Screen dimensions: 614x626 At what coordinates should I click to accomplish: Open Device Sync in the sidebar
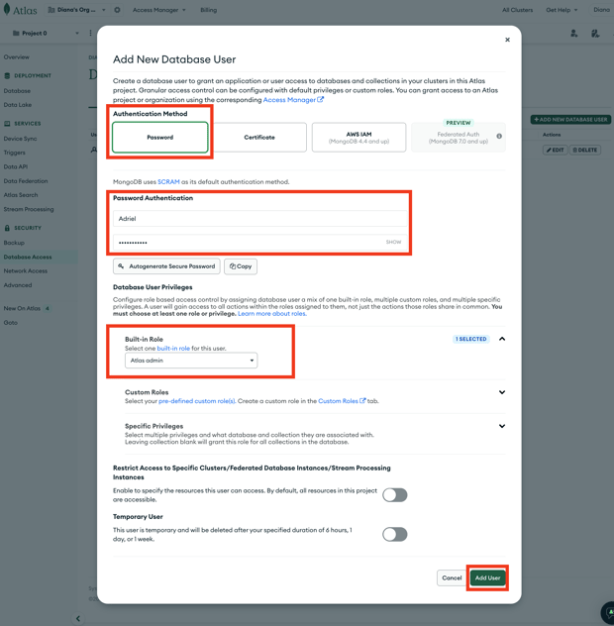click(x=20, y=139)
